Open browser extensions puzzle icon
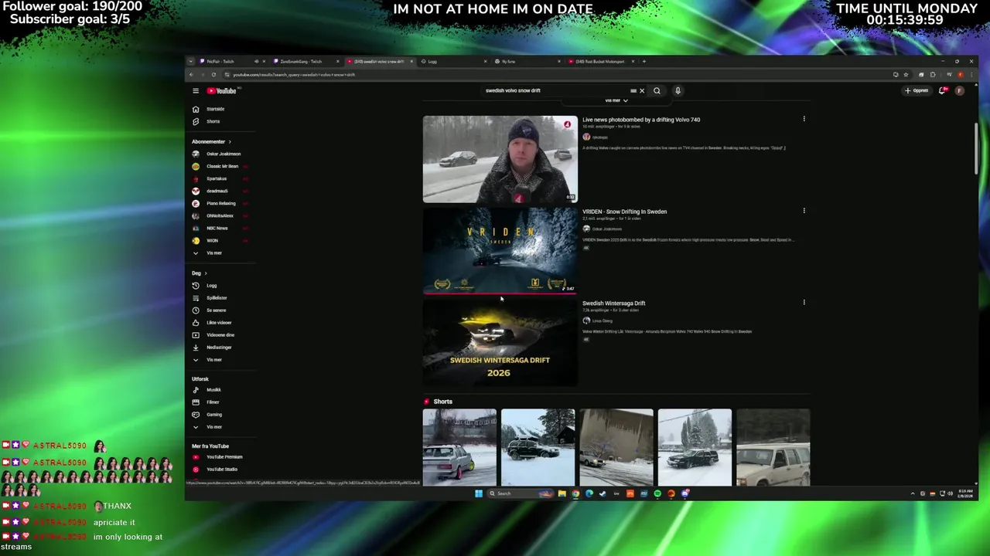Image resolution: width=990 pixels, height=556 pixels. [x=933, y=75]
